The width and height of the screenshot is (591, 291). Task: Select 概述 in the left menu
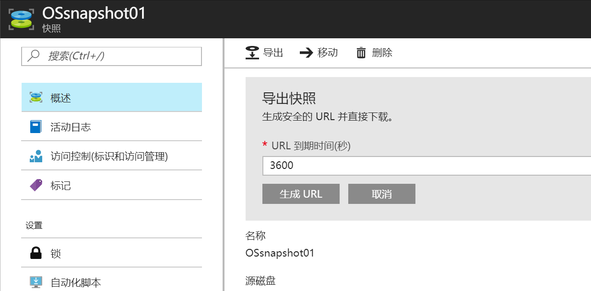[61, 98]
